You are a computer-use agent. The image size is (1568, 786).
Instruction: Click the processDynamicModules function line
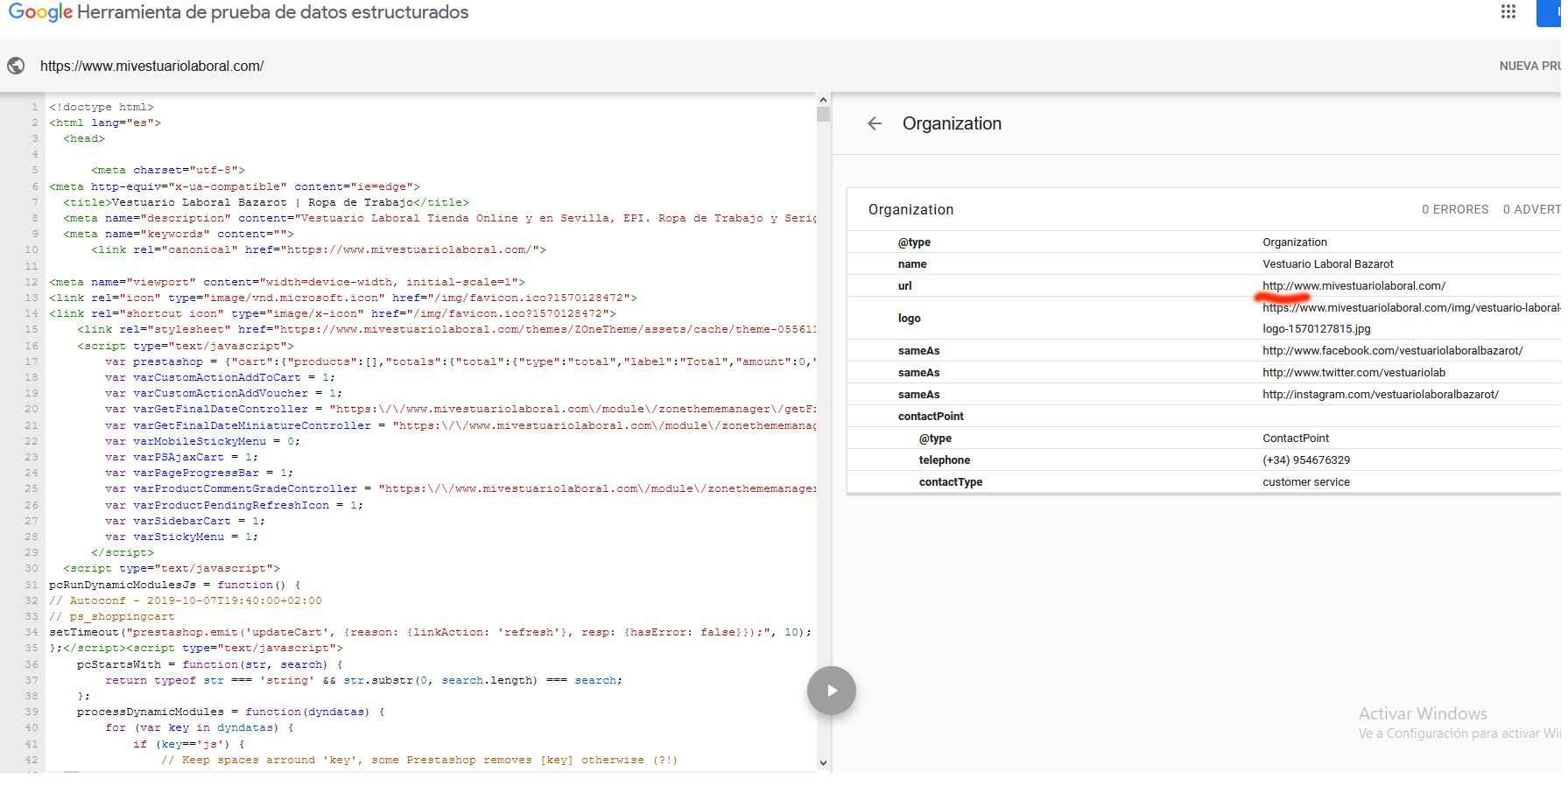click(x=231, y=712)
